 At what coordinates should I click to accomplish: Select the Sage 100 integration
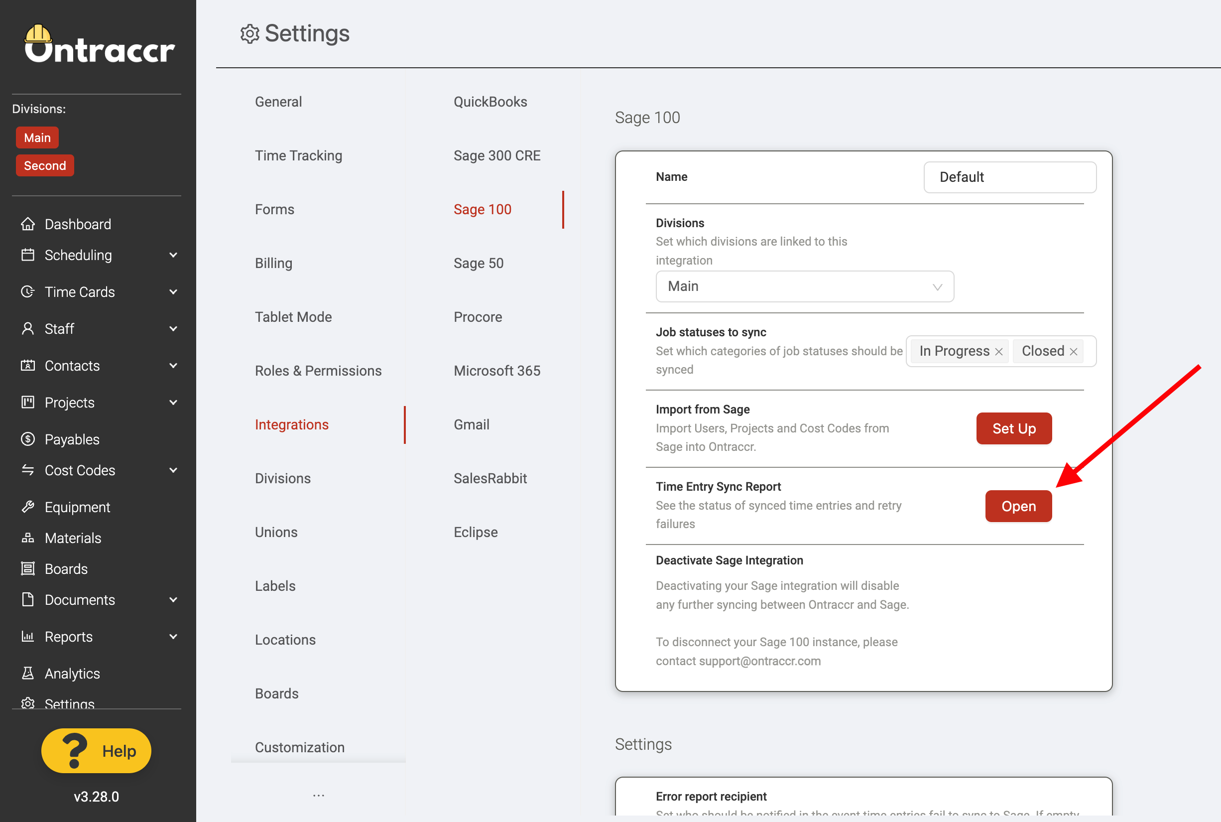tap(482, 209)
